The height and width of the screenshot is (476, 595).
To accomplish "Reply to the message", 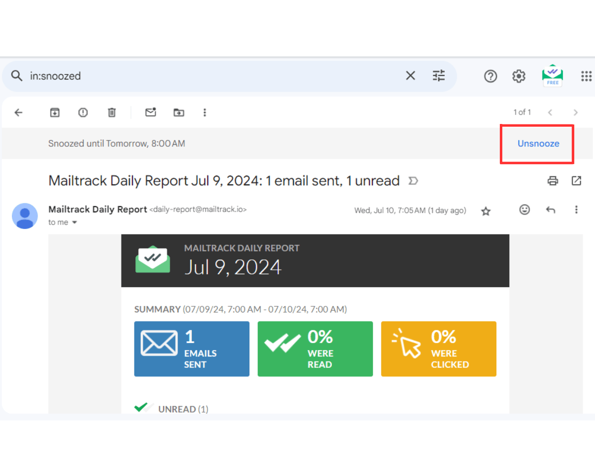I will point(550,210).
